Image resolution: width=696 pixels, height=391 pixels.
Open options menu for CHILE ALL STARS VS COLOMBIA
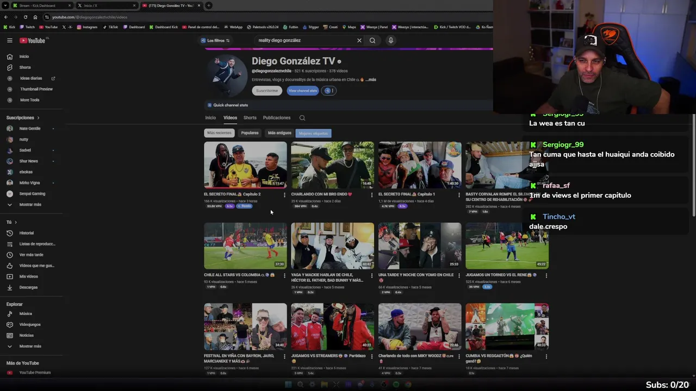(x=284, y=275)
